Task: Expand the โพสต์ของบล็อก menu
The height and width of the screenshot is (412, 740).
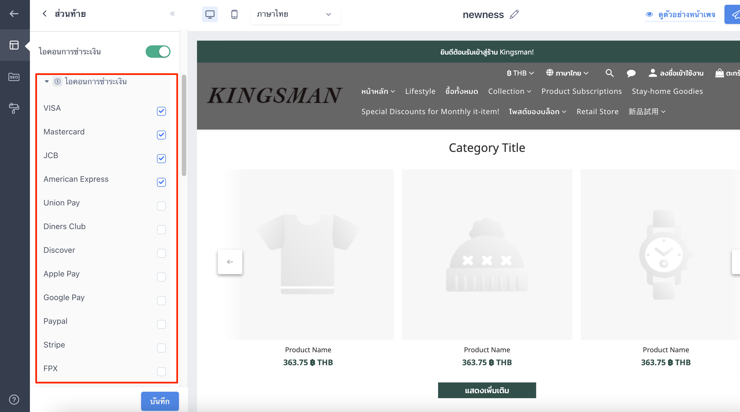Action: tap(537, 112)
